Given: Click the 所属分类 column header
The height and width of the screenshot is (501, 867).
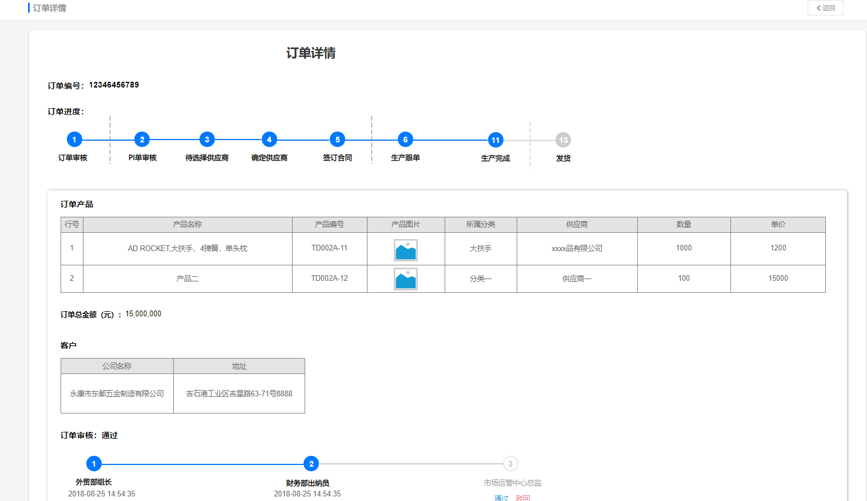Looking at the screenshot, I should (x=481, y=225).
